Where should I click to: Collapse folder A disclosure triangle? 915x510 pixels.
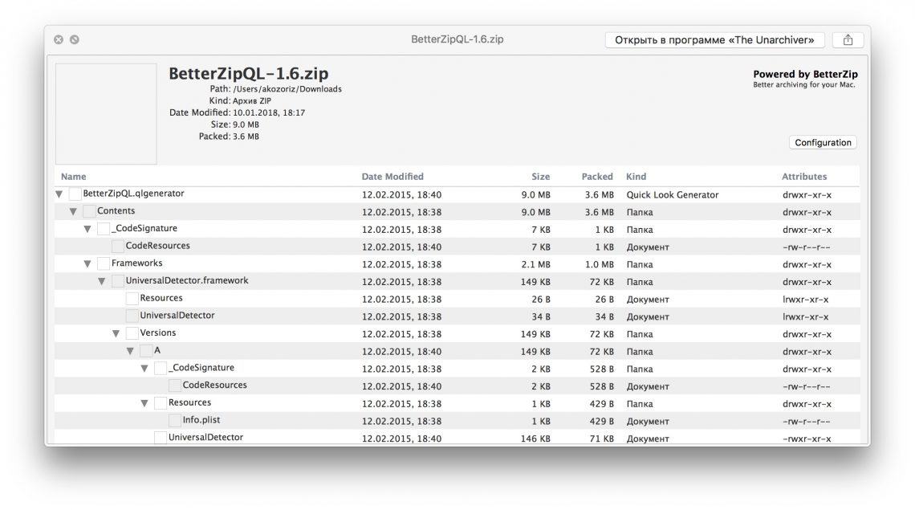(x=130, y=351)
